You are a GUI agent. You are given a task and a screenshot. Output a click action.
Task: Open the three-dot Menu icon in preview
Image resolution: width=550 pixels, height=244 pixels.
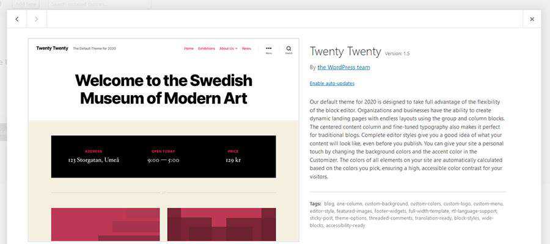[x=268, y=49]
